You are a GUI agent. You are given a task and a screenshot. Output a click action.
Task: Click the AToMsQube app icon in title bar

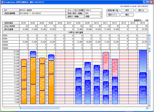(x=2, y=2)
